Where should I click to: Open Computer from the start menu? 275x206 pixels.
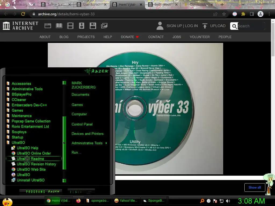79,114
